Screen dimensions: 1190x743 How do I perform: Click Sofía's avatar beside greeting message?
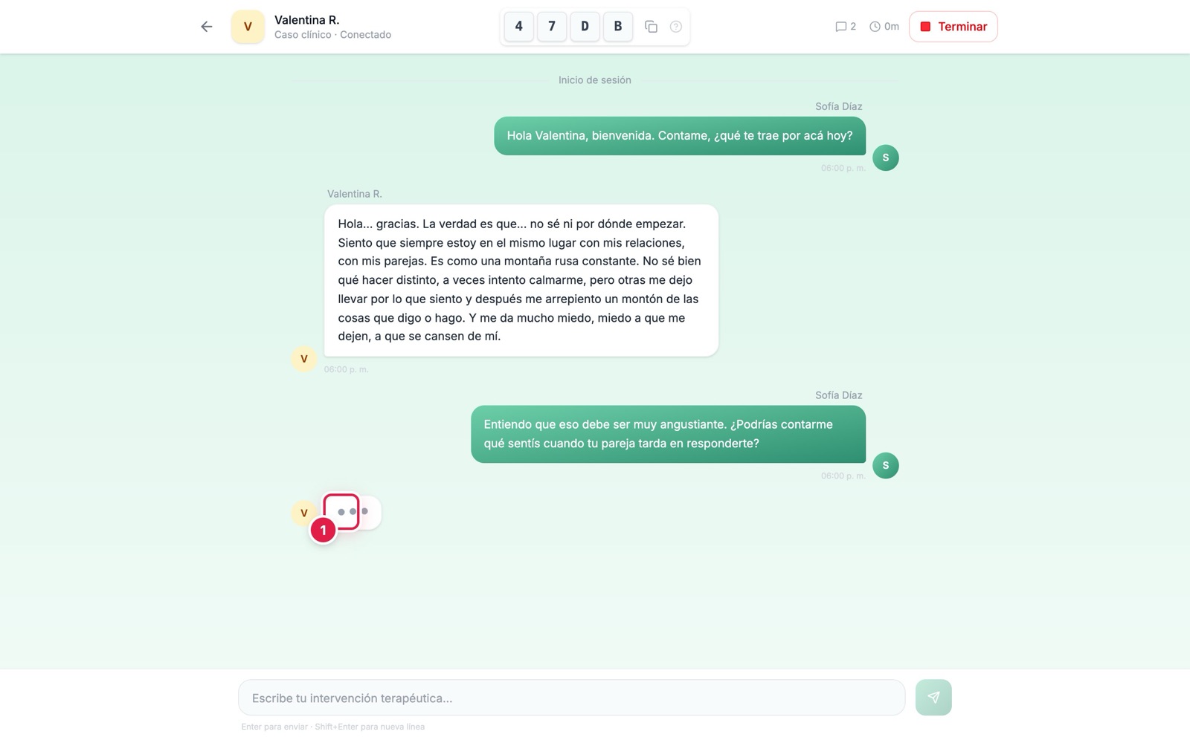point(885,158)
